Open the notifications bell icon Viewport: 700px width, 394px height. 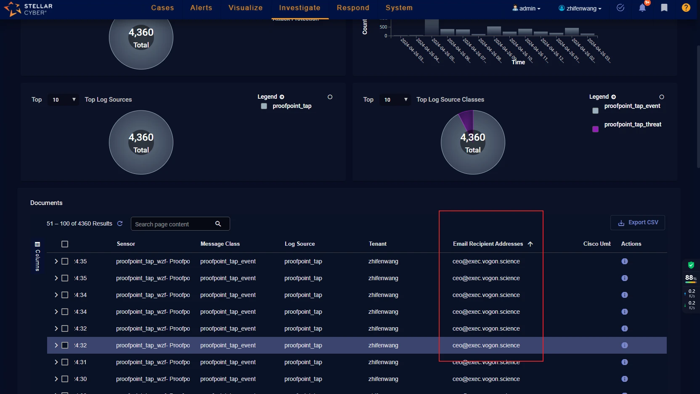[642, 8]
